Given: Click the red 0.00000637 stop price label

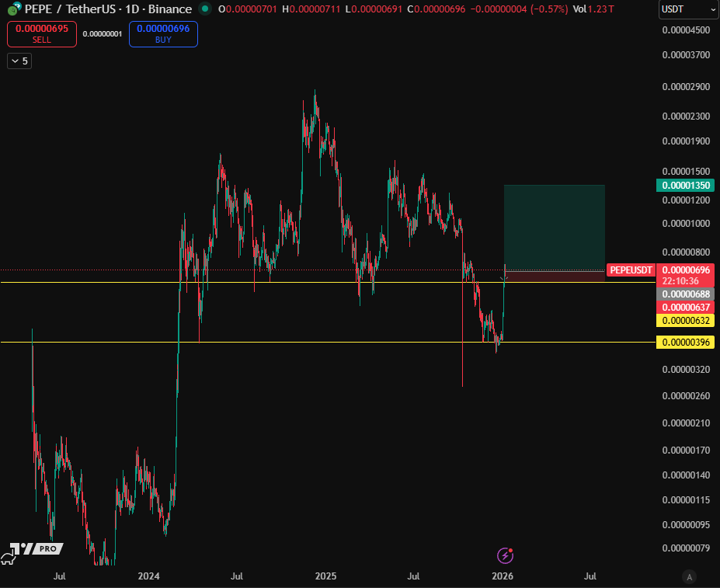Looking at the screenshot, I should [686, 308].
